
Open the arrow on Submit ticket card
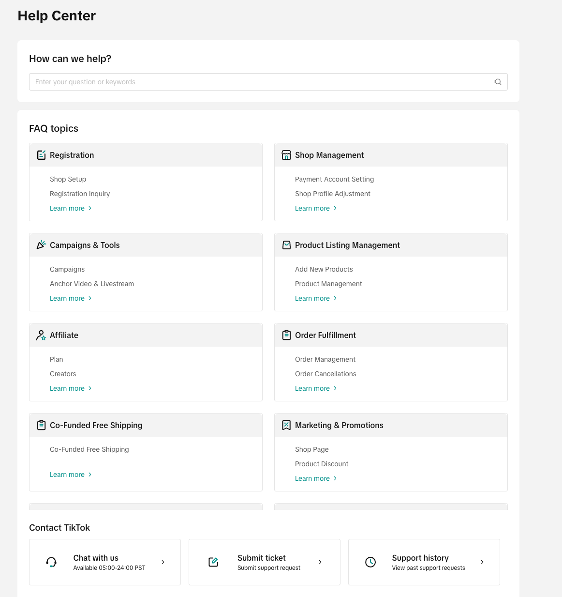(320, 562)
